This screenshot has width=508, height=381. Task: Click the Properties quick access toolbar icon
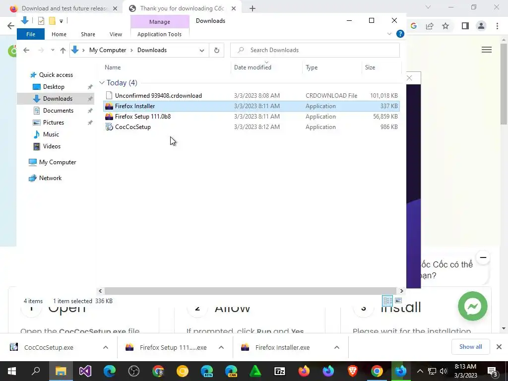coord(41,21)
